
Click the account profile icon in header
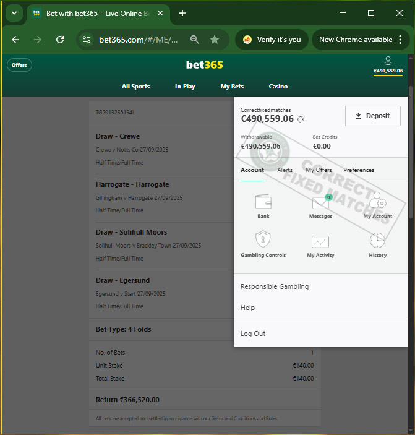[388, 61]
